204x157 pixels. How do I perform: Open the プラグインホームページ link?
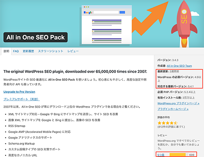click(173, 109)
